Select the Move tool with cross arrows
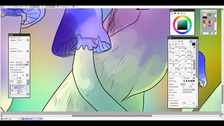 tap(170, 44)
